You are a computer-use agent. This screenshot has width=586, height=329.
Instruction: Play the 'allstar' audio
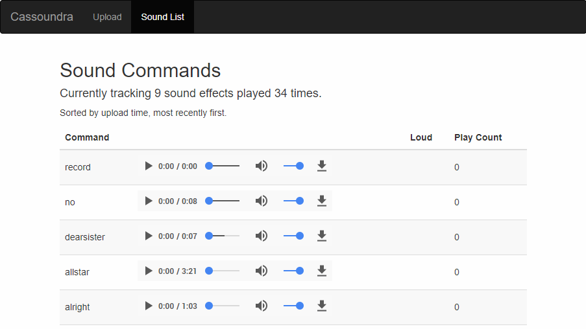point(149,271)
